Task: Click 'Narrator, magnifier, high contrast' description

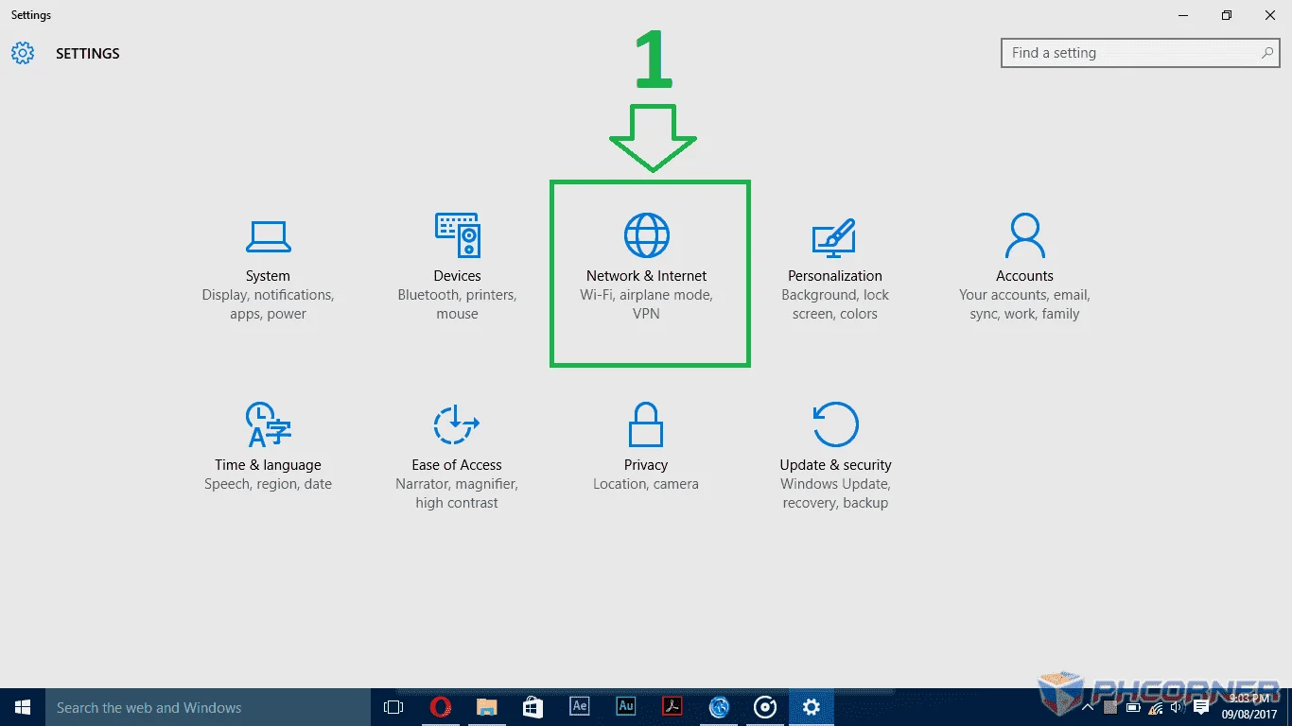Action: [x=457, y=493]
